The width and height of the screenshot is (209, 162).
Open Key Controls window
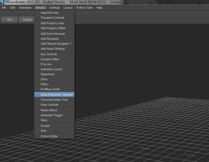(x=54, y=54)
